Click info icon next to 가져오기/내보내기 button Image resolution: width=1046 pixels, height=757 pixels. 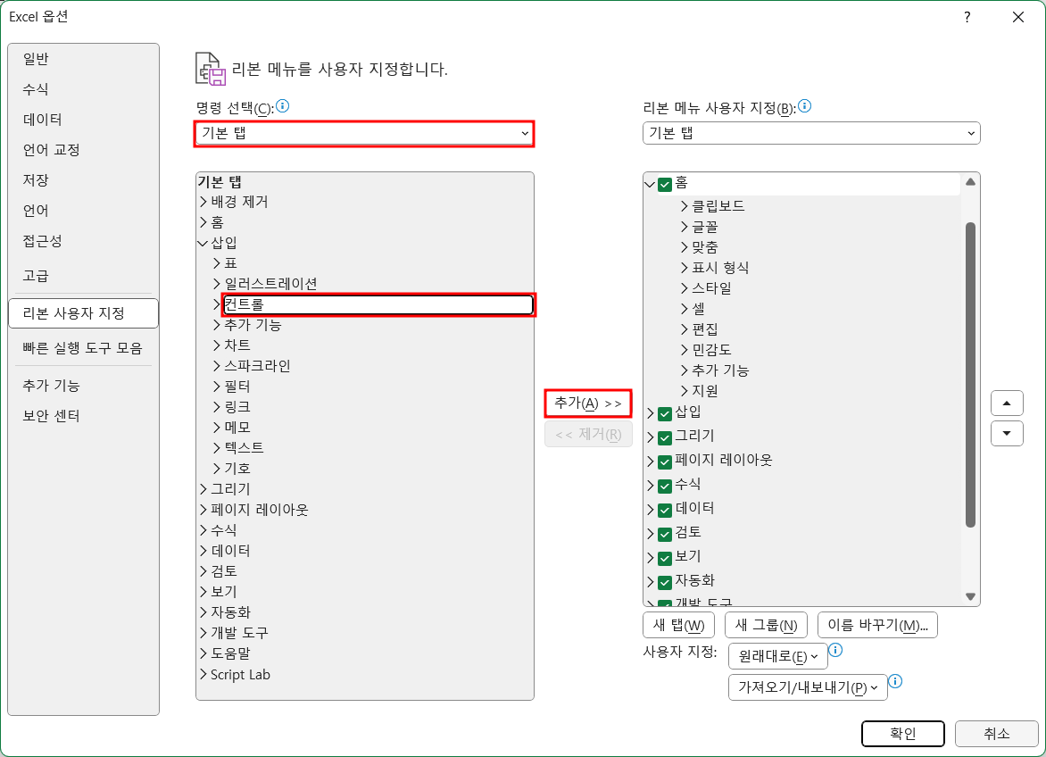tap(896, 681)
